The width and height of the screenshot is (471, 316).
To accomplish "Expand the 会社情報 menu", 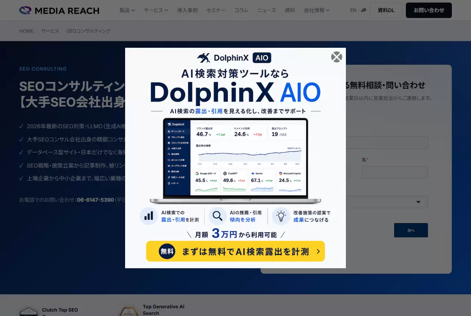I will click(x=317, y=10).
